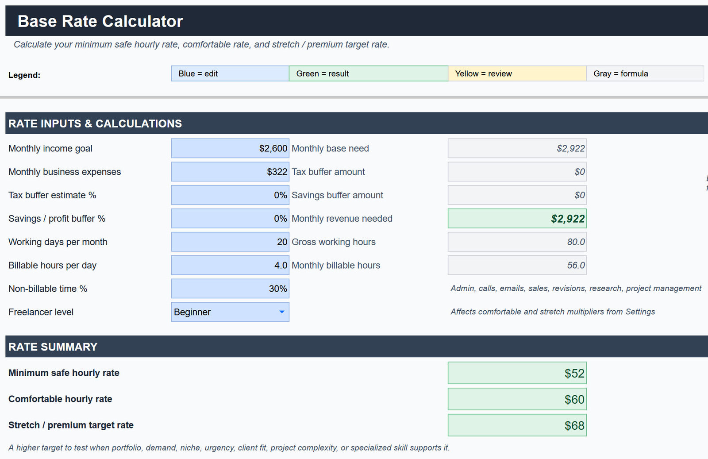Viewport: 708px width, 459px height.
Task: Click the RATE SUMMARY section header
Action: click(x=53, y=347)
